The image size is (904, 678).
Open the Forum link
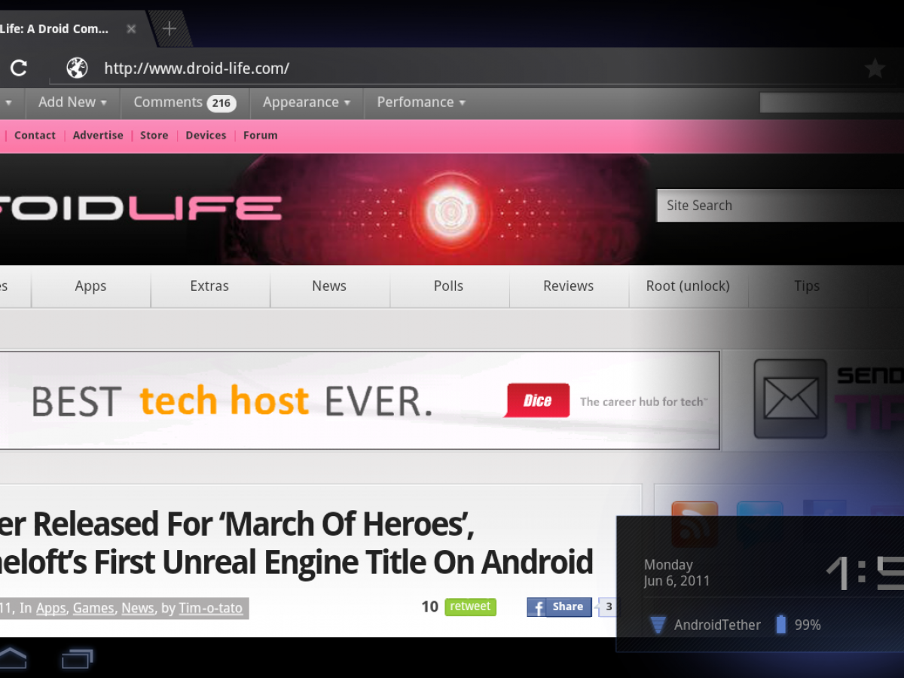261,136
